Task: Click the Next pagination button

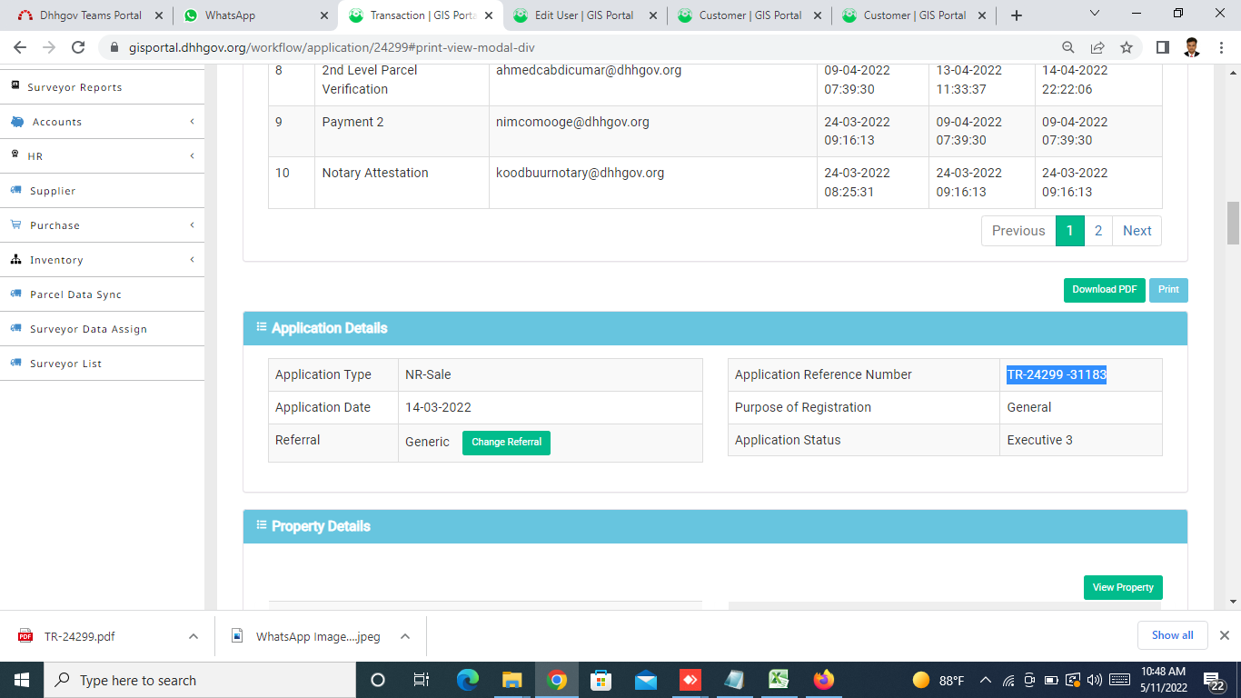Action: click(x=1137, y=231)
